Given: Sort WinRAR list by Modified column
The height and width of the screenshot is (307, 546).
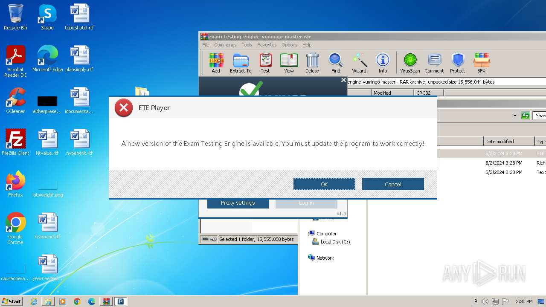Looking at the screenshot, I should pyautogui.click(x=392, y=93).
